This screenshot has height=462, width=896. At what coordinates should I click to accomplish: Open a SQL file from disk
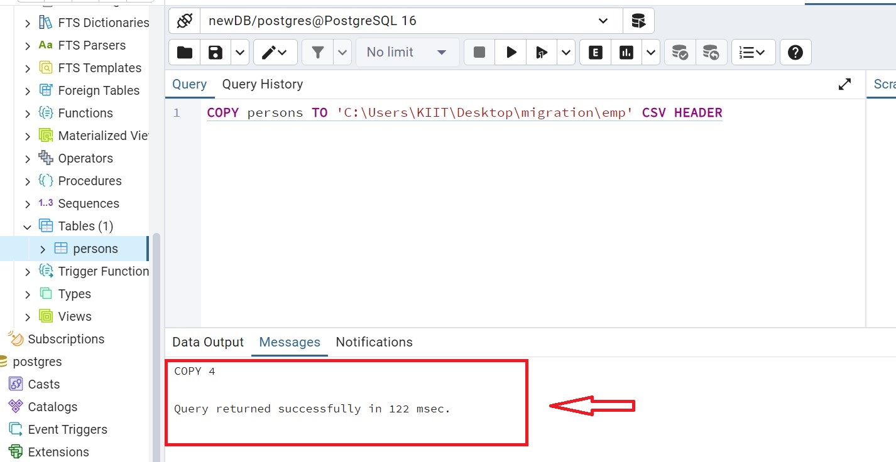pyautogui.click(x=183, y=52)
